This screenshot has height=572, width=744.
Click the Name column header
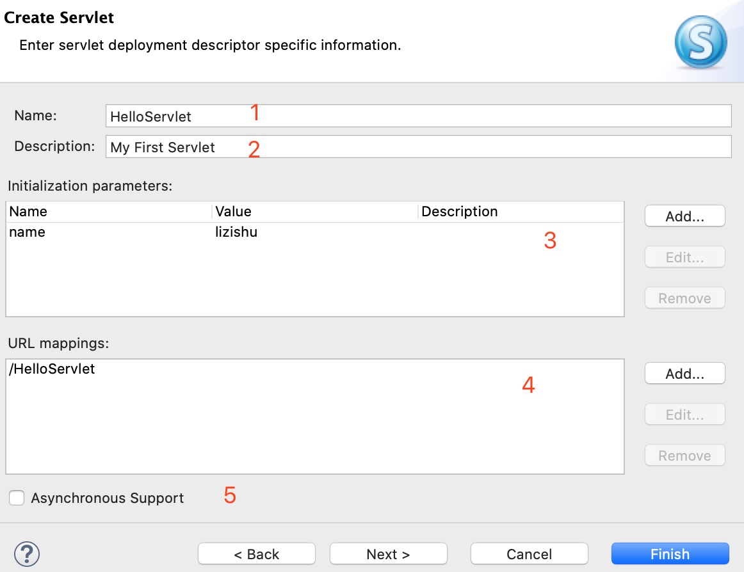tap(108, 212)
